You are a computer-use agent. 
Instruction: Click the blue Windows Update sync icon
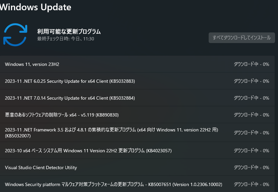click(15, 35)
